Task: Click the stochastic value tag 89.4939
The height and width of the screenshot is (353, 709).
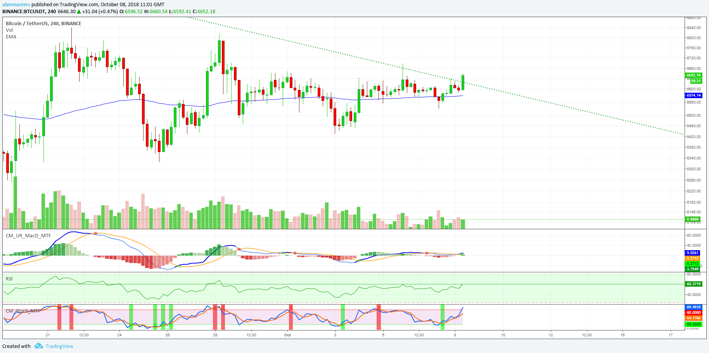Action: click(x=693, y=307)
